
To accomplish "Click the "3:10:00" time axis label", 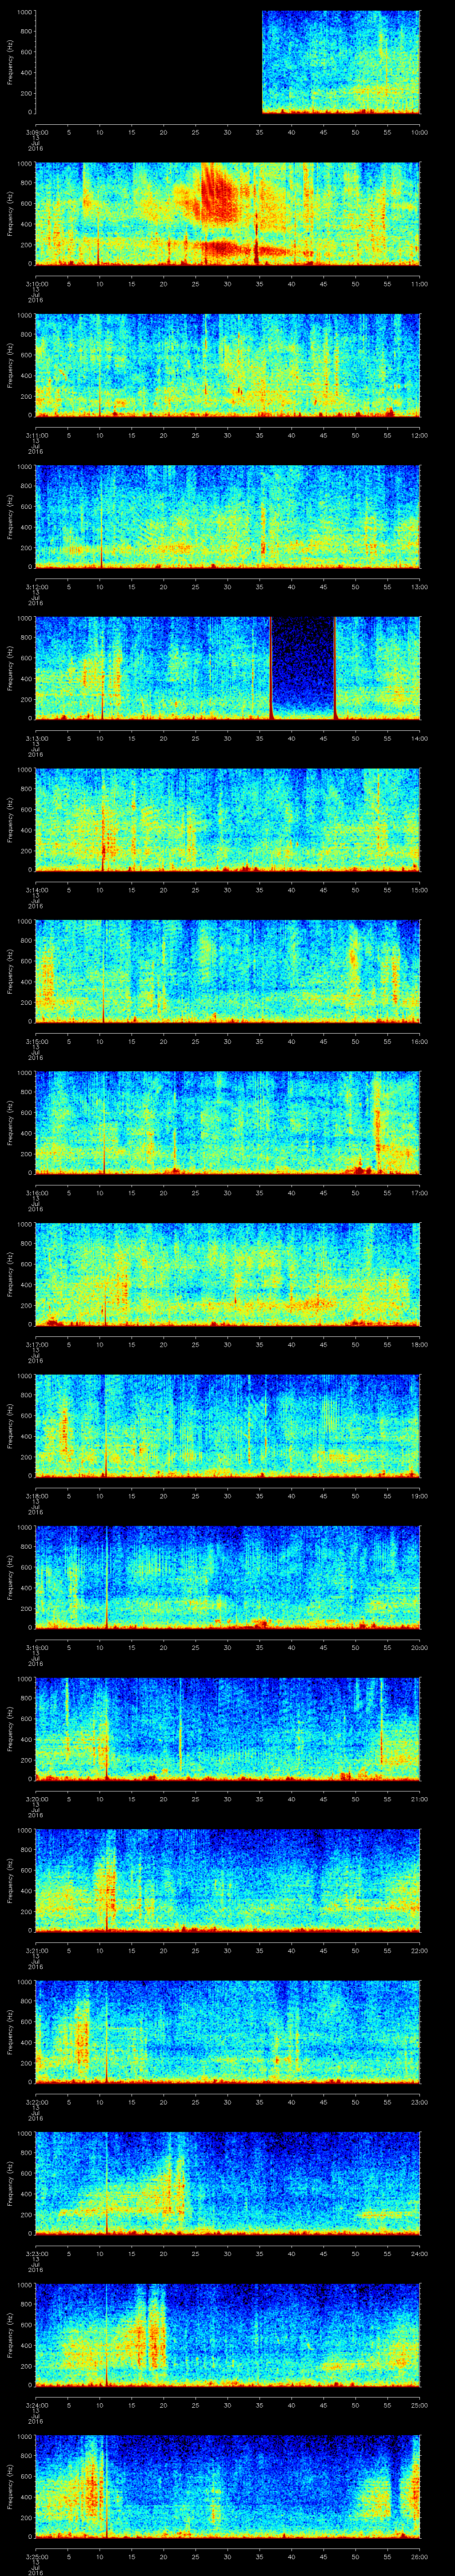I will [x=36, y=284].
